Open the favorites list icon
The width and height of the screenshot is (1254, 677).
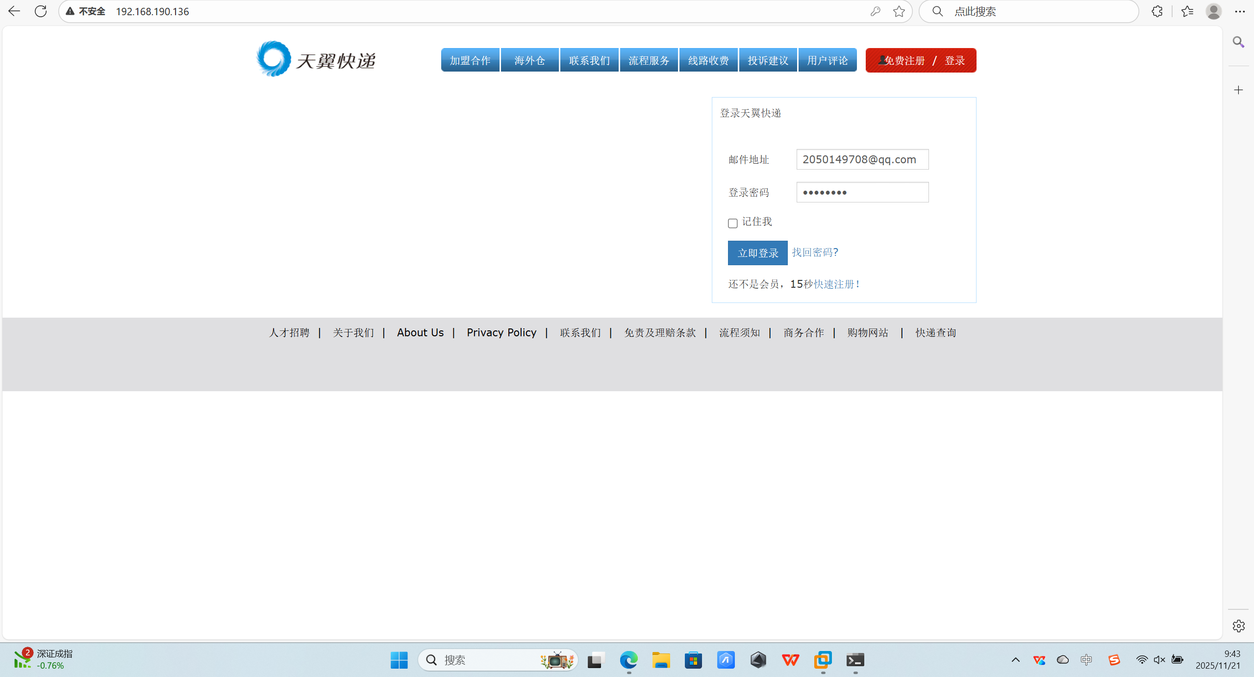1187,11
